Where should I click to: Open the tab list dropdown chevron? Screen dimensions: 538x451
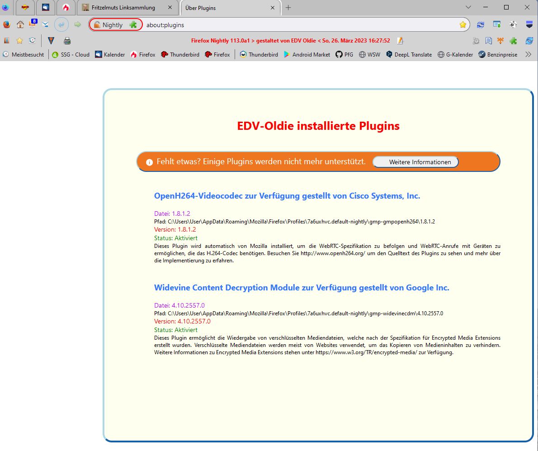pyautogui.click(x=468, y=7)
